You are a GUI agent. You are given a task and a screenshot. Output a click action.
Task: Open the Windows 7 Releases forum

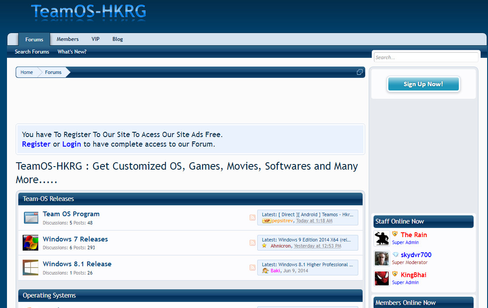[75, 239]
